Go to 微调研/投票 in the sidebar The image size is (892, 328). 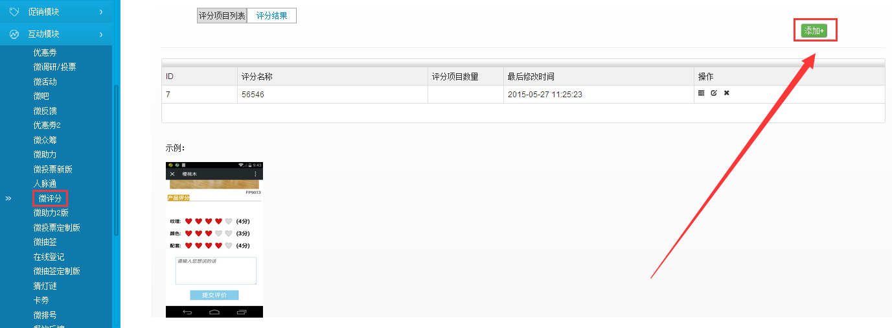point(54,67)
